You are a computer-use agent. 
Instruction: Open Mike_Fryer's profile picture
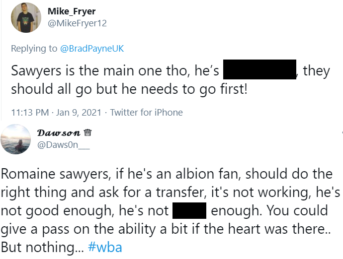coord(26,18)
